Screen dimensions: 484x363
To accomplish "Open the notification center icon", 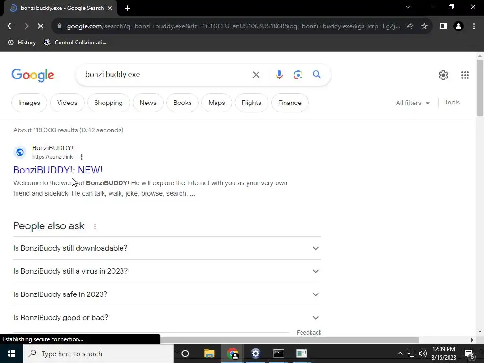I will 469,354.
